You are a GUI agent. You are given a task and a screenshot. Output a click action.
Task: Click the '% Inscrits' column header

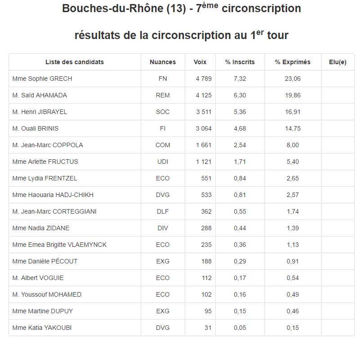click(240, 62)
